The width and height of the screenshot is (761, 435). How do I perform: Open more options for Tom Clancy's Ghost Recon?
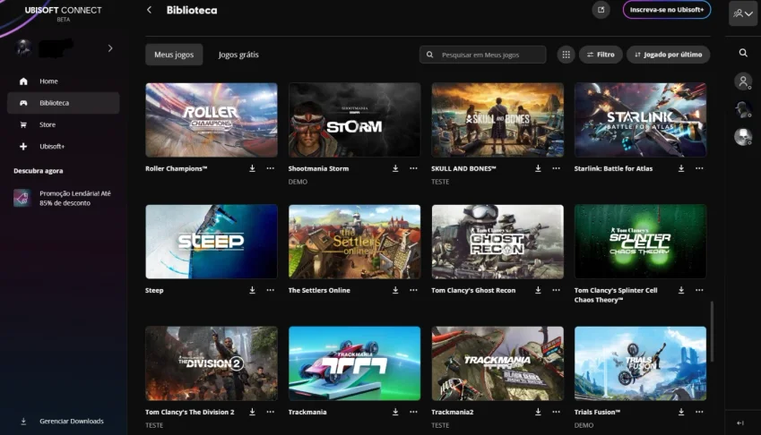pyautogui.click(x=557, y=290)
